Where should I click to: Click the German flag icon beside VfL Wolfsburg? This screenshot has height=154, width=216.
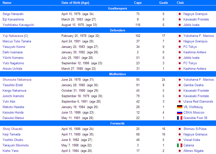tap(180, 107)
